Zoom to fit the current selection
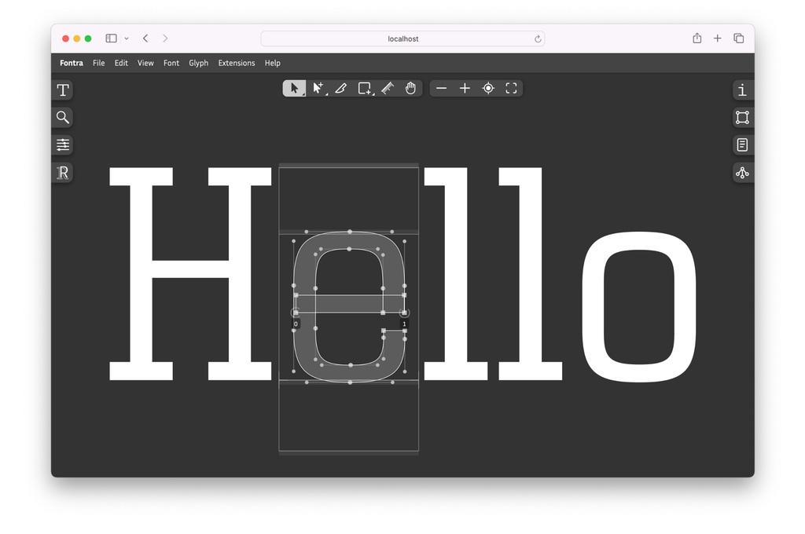805x534 pixels. 488,88
